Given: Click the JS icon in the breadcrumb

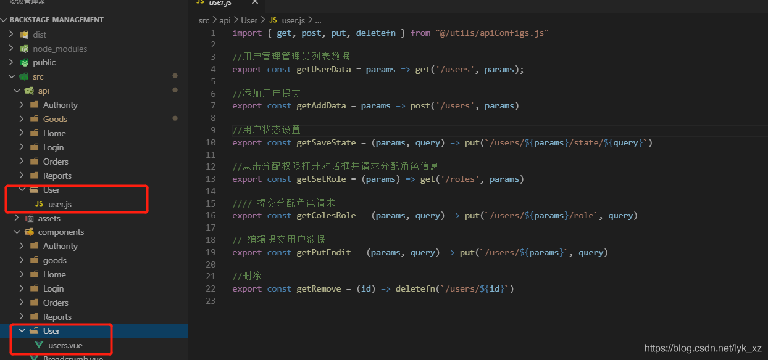Looking at the screenshot, I should tap(273, 20).
